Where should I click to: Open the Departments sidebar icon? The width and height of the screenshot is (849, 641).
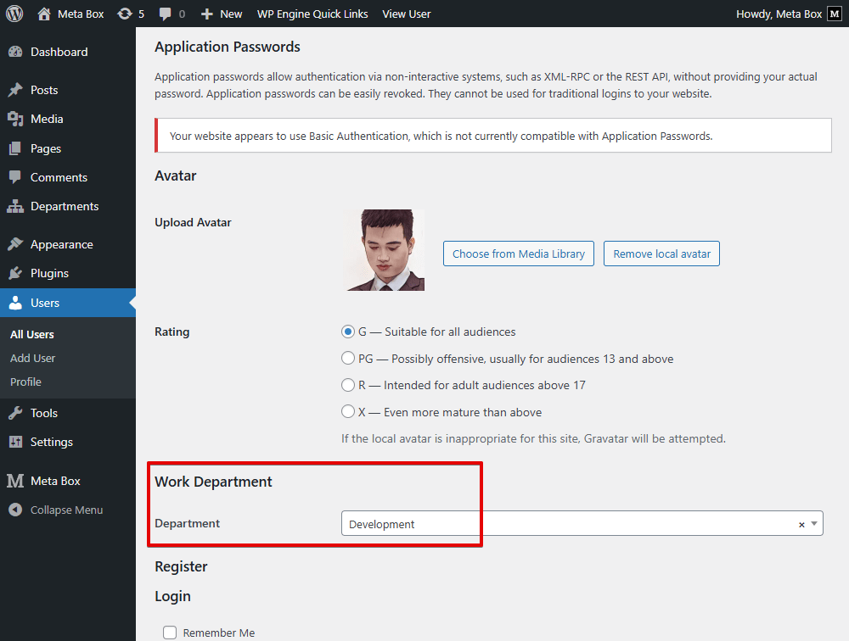pyautogui.click(x=15, y=206)
